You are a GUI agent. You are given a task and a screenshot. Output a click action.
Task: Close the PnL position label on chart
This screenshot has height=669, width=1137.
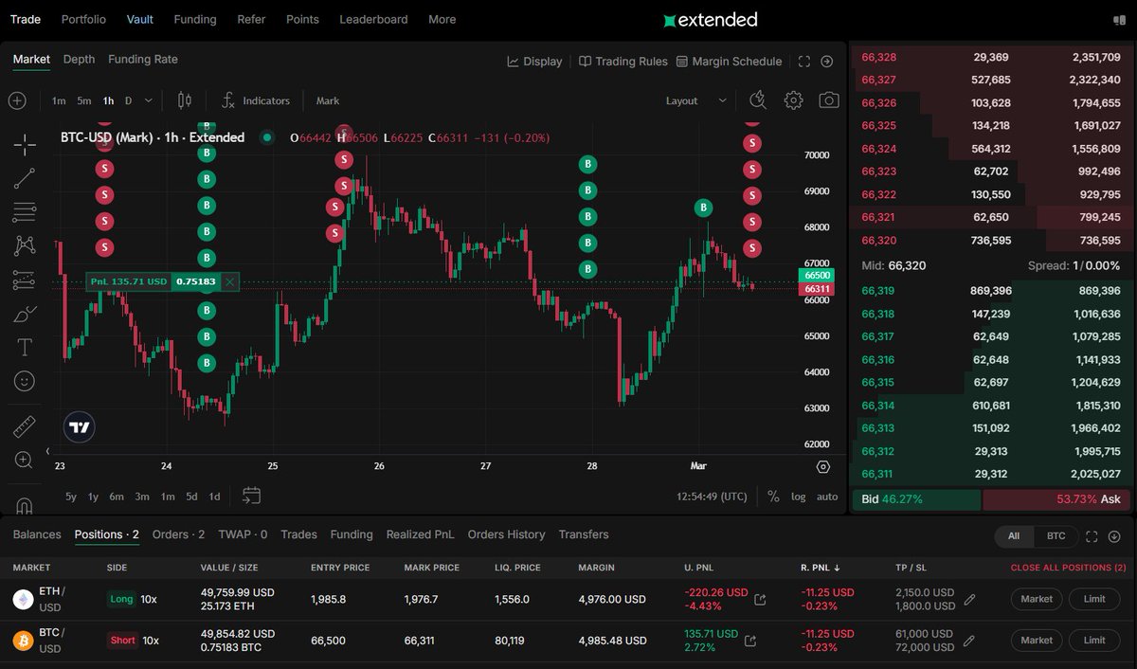[x=229, y=281]
